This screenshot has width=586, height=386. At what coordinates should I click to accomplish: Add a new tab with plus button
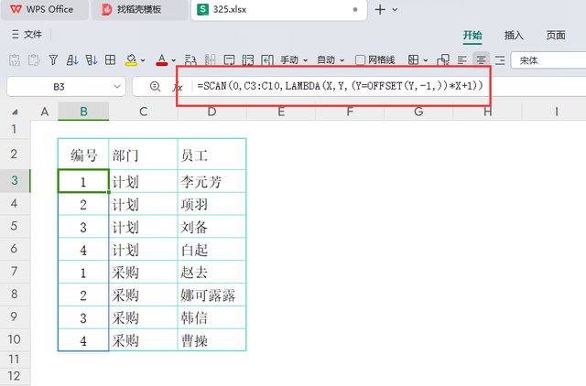click(380, 10)
